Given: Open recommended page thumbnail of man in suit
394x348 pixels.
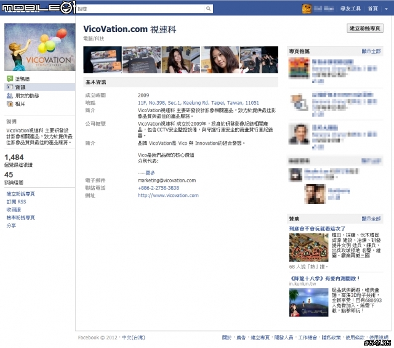Looking at the screenshot, I should (x=299, y=134).
